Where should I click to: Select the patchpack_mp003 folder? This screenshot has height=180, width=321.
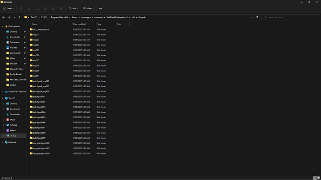pyautogui.click(x=41, y=86)
